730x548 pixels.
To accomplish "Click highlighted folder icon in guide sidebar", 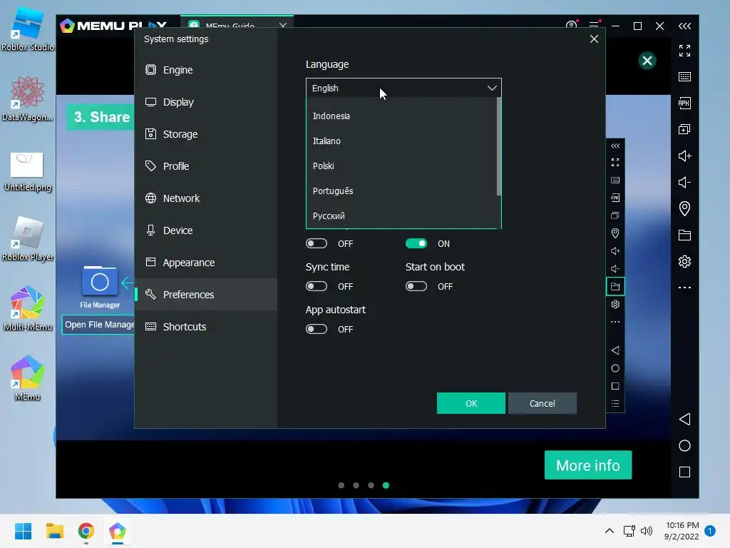I will pyautogui.click(x=615, y=287).
